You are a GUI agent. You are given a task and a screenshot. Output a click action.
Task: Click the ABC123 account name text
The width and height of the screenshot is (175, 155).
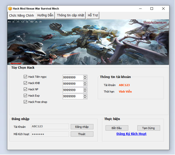click(124, 85)
